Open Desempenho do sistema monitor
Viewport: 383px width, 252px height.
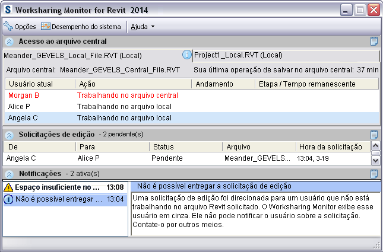coord(81,27)
